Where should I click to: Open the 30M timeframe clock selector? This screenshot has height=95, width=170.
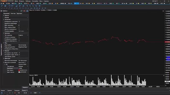pyautogui.click(x=11, y=6)
